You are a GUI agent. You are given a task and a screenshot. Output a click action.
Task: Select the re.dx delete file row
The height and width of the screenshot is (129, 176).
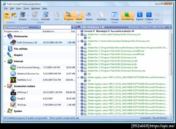112,58
